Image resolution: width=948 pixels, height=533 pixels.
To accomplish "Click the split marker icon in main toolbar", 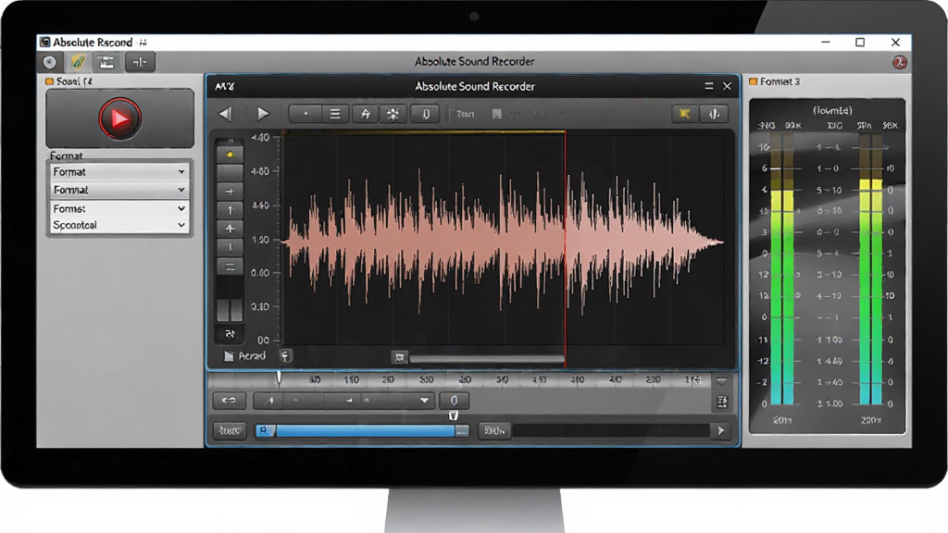I will 141,62.
